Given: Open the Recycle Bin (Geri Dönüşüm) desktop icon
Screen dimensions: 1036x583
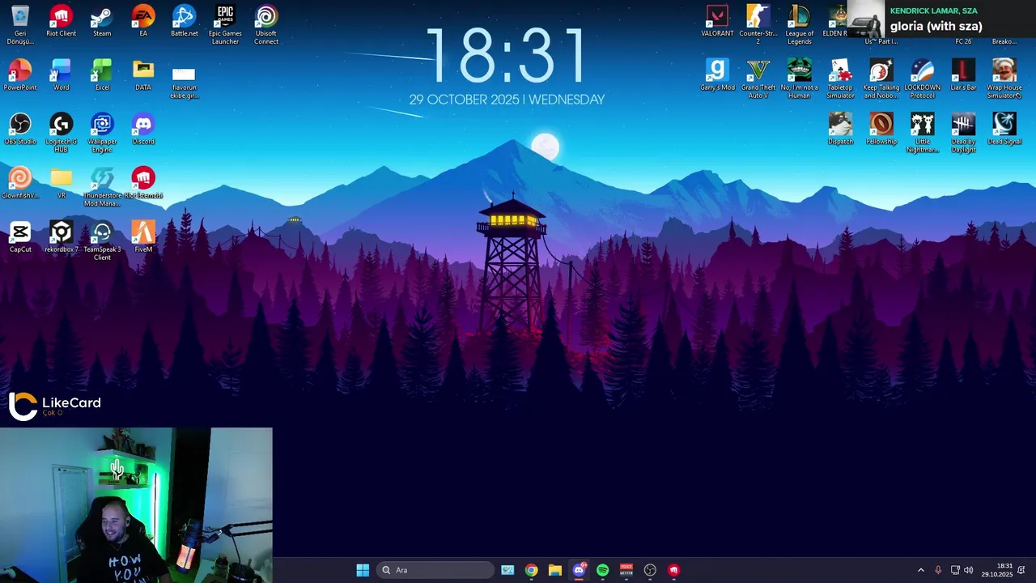Looking at the screenshot, I should point(20,24).
